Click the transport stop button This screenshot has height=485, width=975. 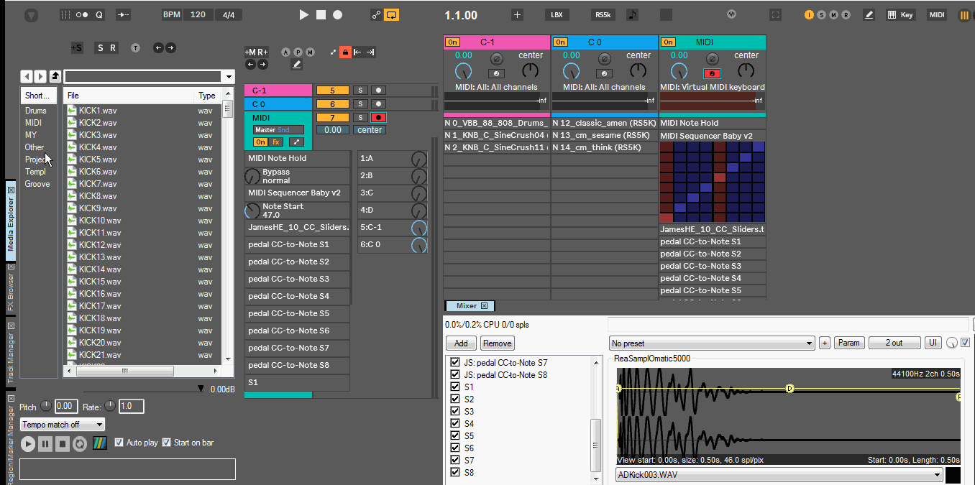tap(321, 15)
